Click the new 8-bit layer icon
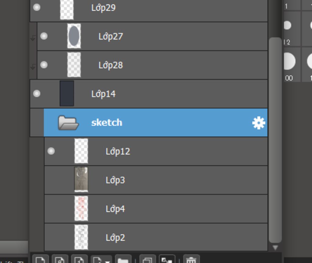Image resolution: width=312 pixels, height=263 pixels. tap(60, 260)
